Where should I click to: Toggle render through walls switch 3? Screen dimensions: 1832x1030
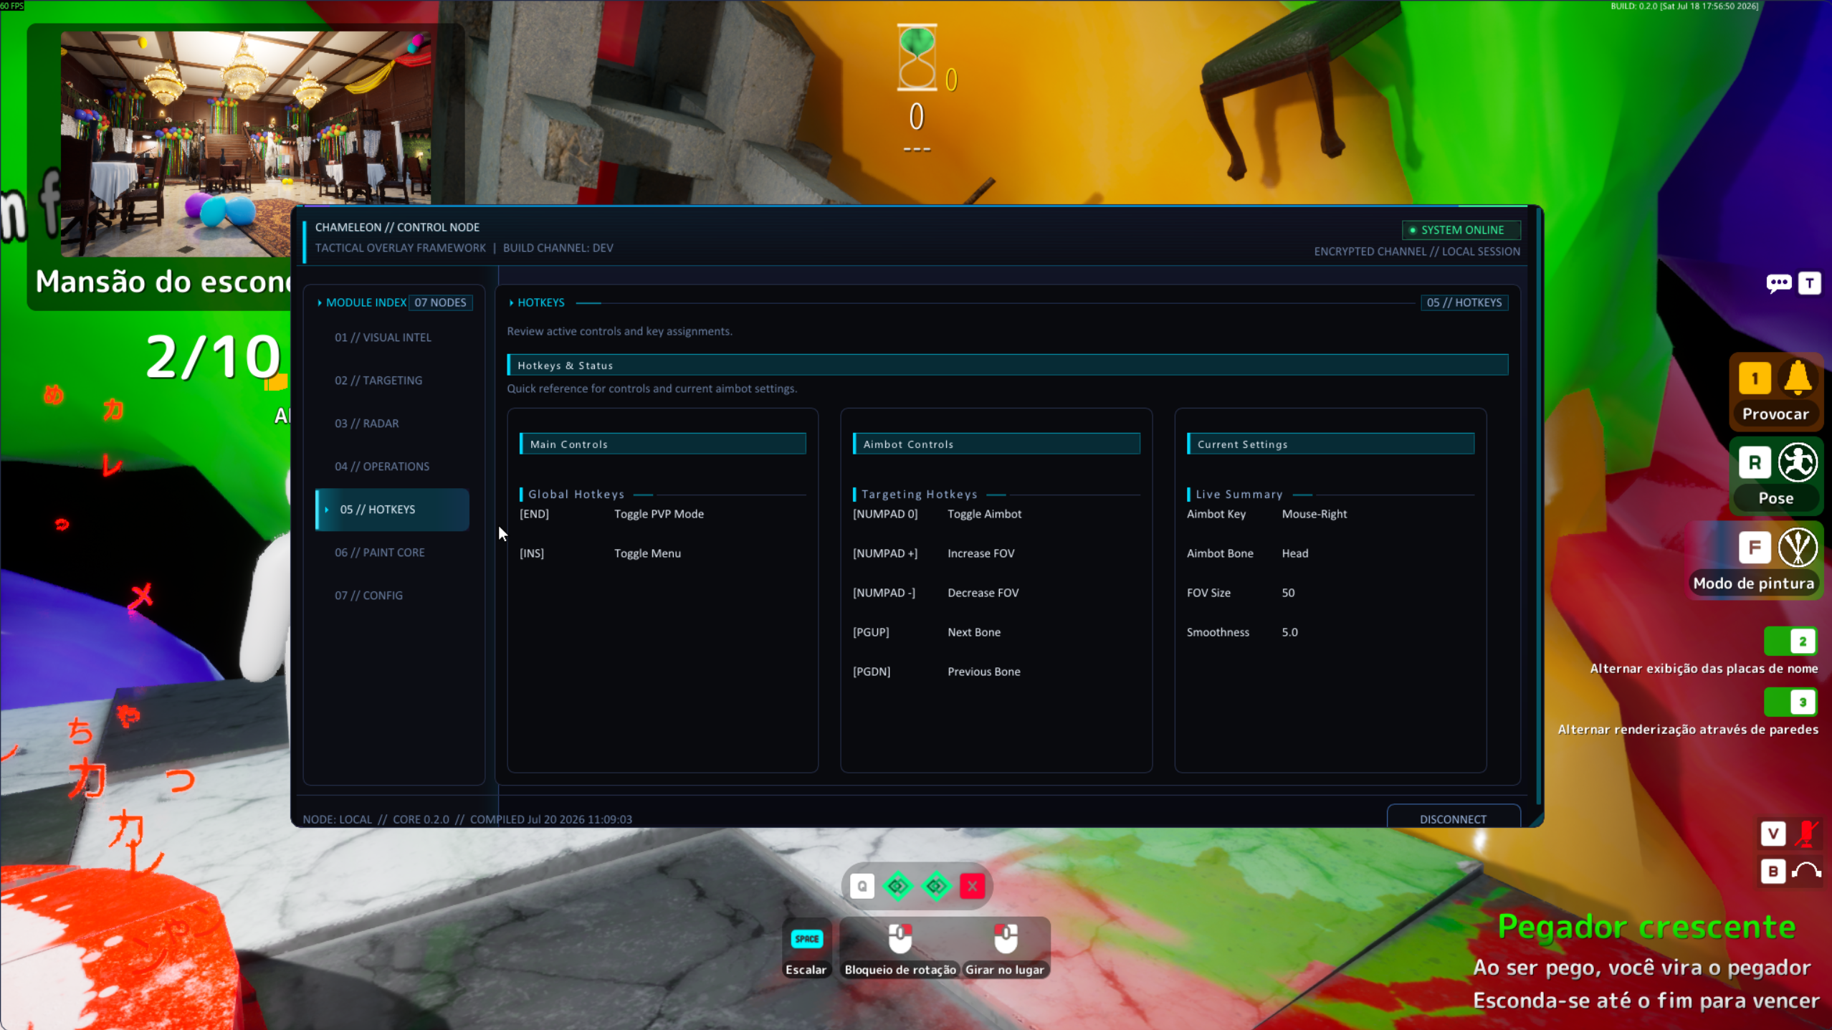click(x=1790, y=702)
